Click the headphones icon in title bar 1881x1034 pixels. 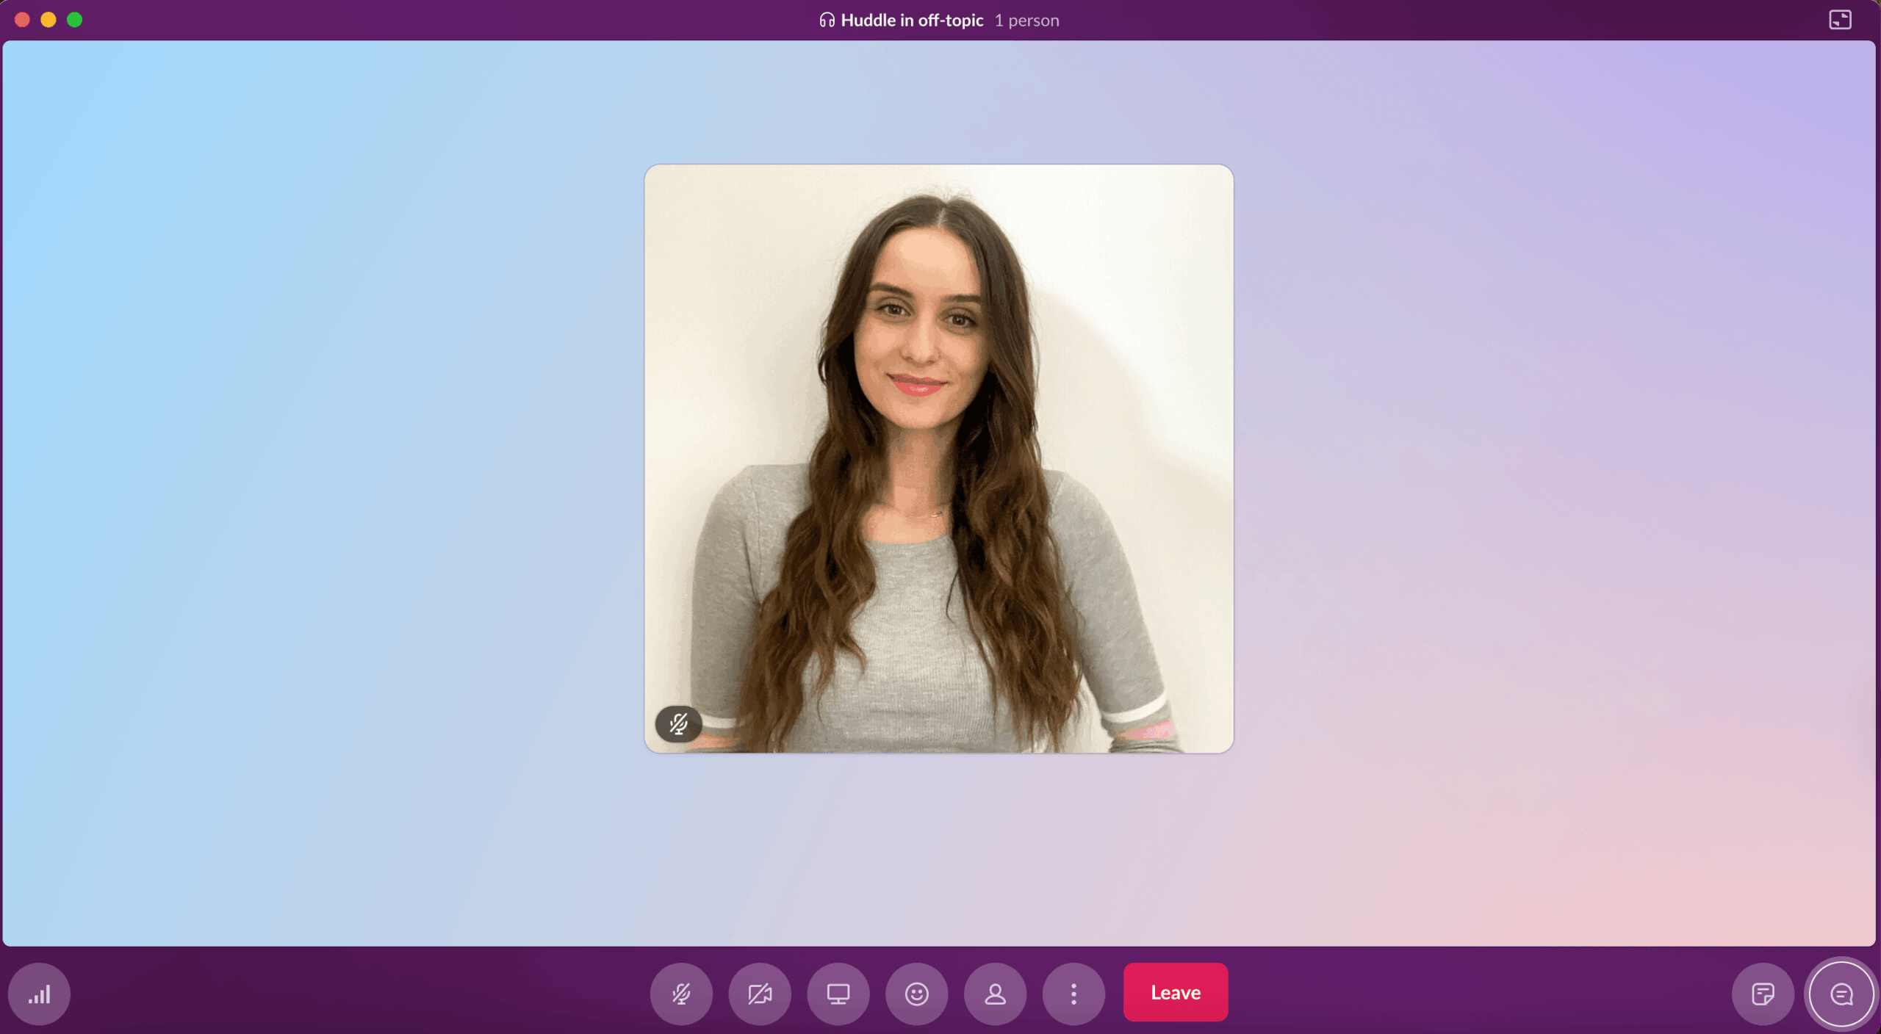[x=827, y=21]
